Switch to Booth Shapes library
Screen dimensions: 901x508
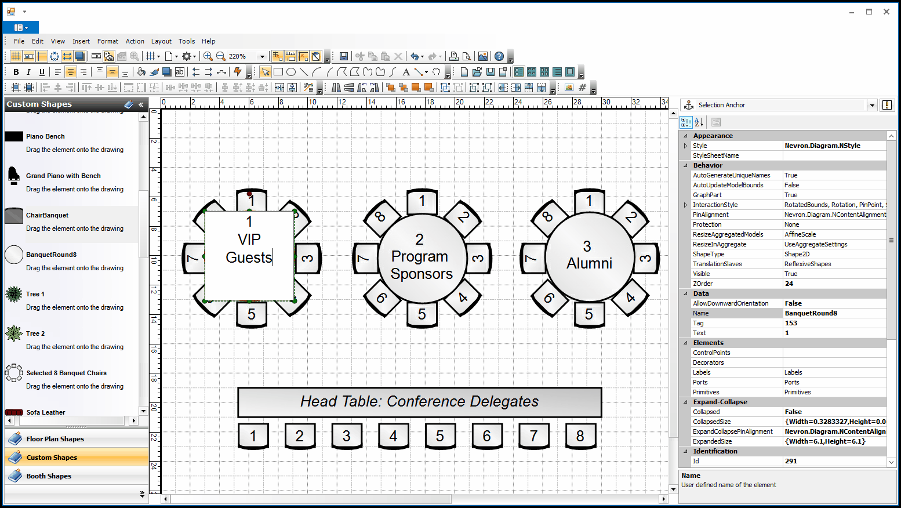(x=77, y=476)
